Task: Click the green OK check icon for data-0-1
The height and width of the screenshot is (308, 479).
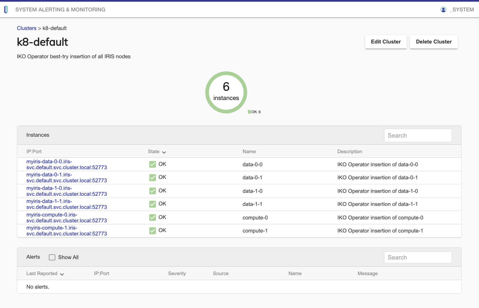Action: tap(152, 177)
